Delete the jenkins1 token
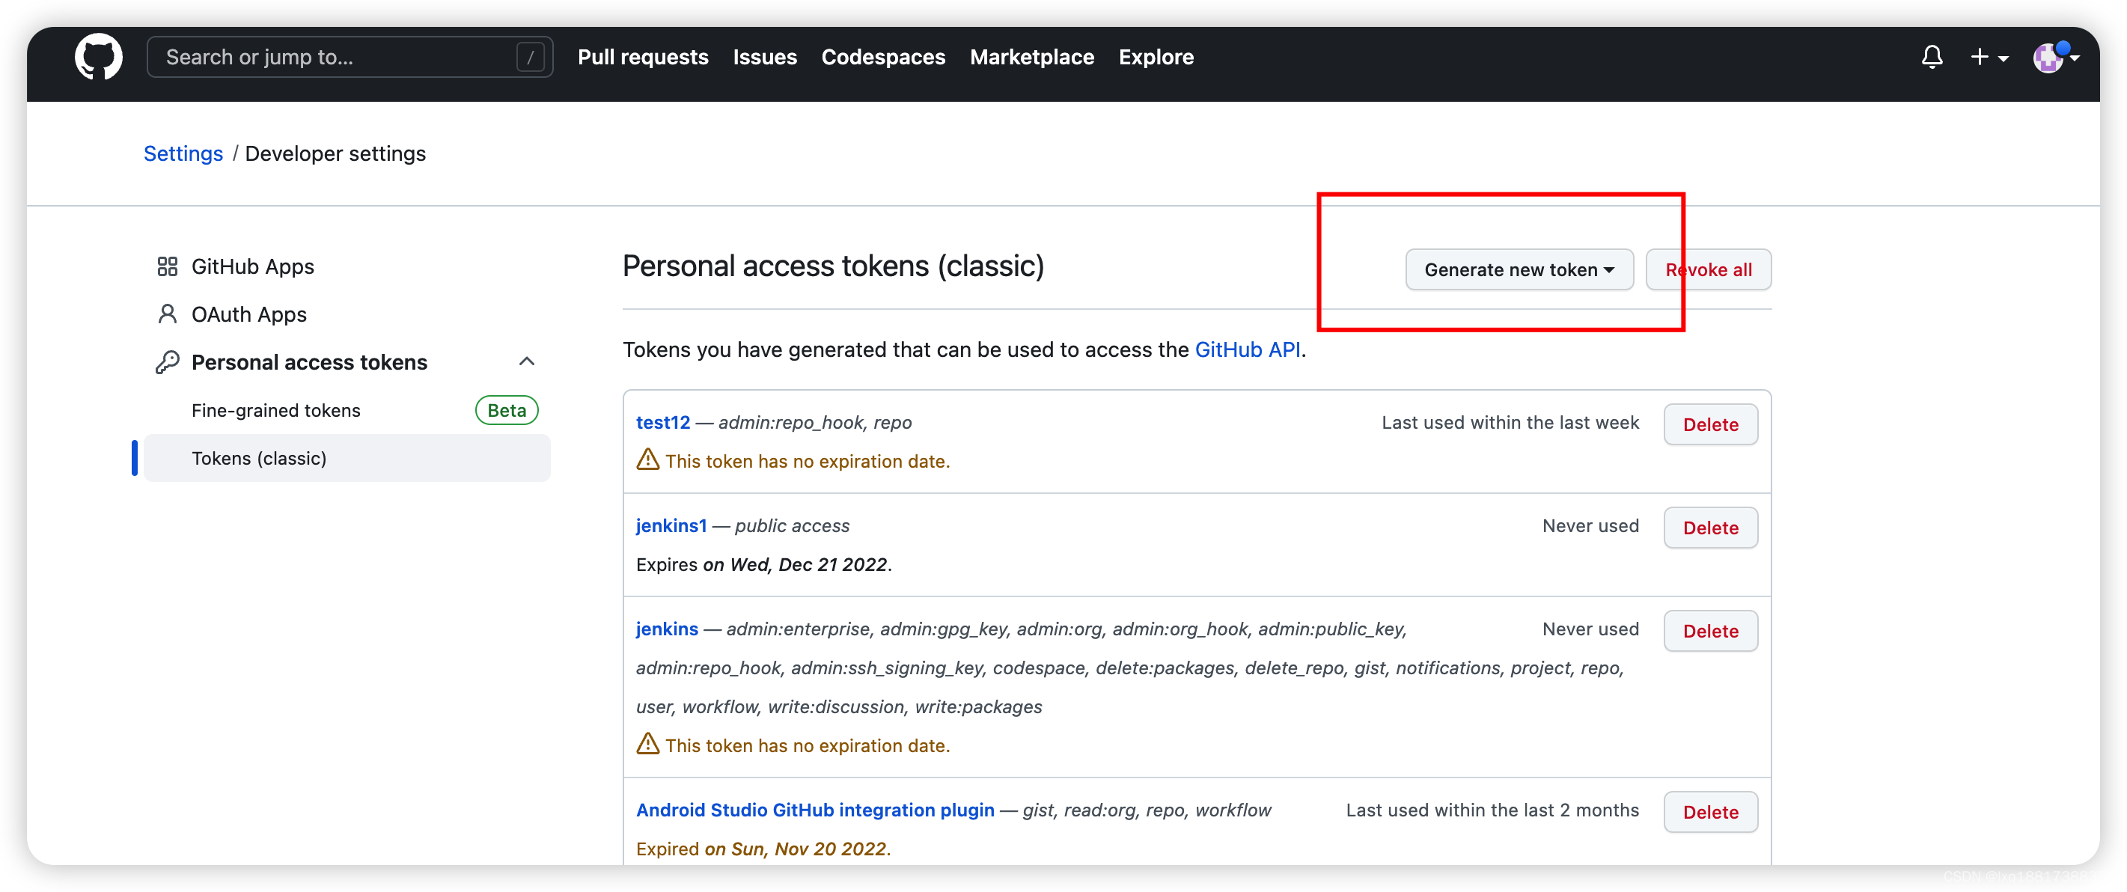This screenshot has height=892, width=2127. coord(1710,527)
